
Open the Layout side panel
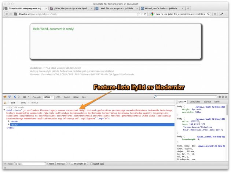tap(207, 102)
